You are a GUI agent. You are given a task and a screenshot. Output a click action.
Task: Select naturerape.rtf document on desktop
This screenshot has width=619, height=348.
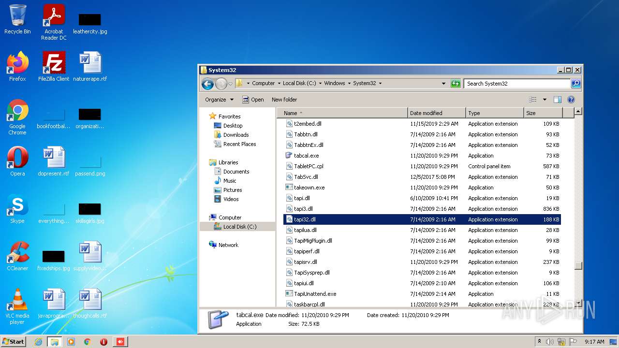pos(90,66)
